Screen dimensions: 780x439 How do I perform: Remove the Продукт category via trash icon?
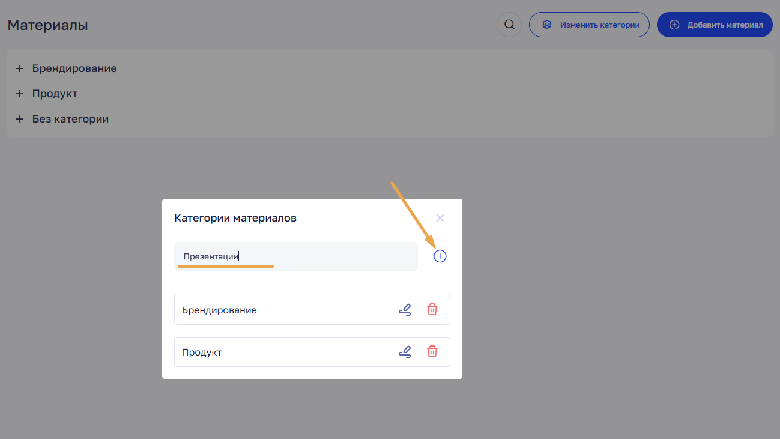pyautogui.click(x=432, y=352)
